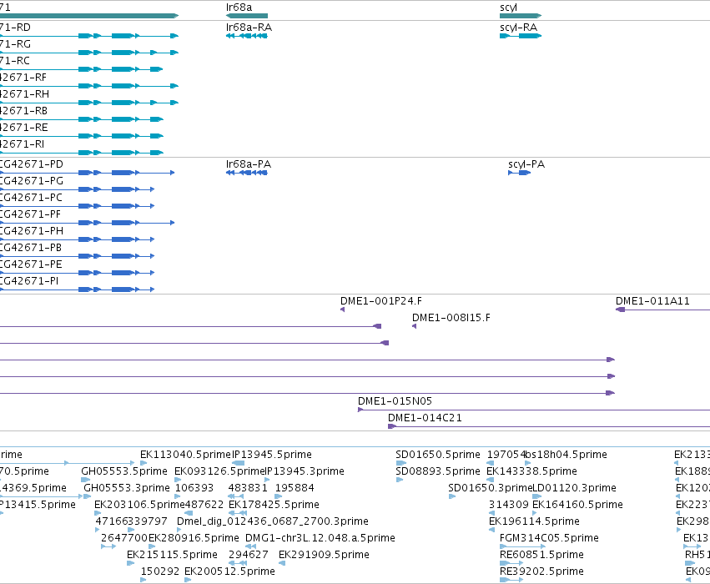The image size is (710, 584).
Task: Click the RE60851.5prime EST label
Action: pyautogui.click(x=541, y=555)
